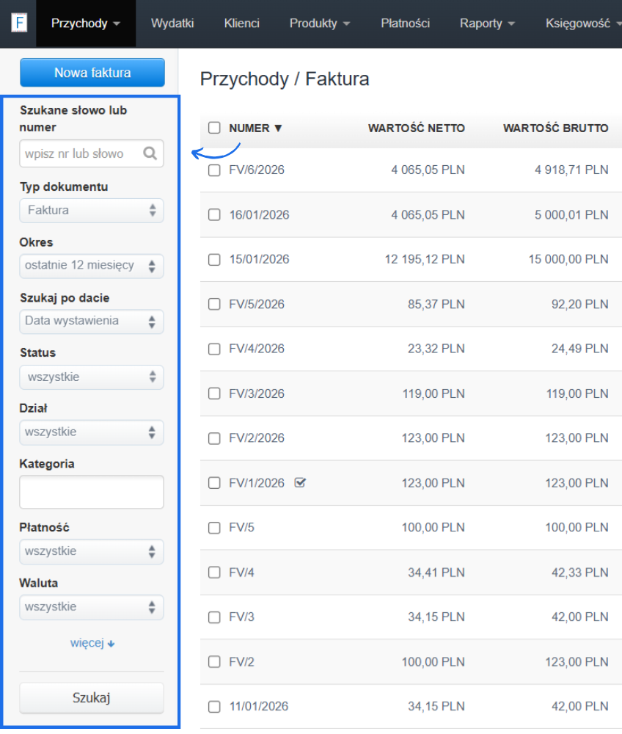Toggle the select-all checkbox in table header
The image size is (622, 734).
[x=213, y=127]
